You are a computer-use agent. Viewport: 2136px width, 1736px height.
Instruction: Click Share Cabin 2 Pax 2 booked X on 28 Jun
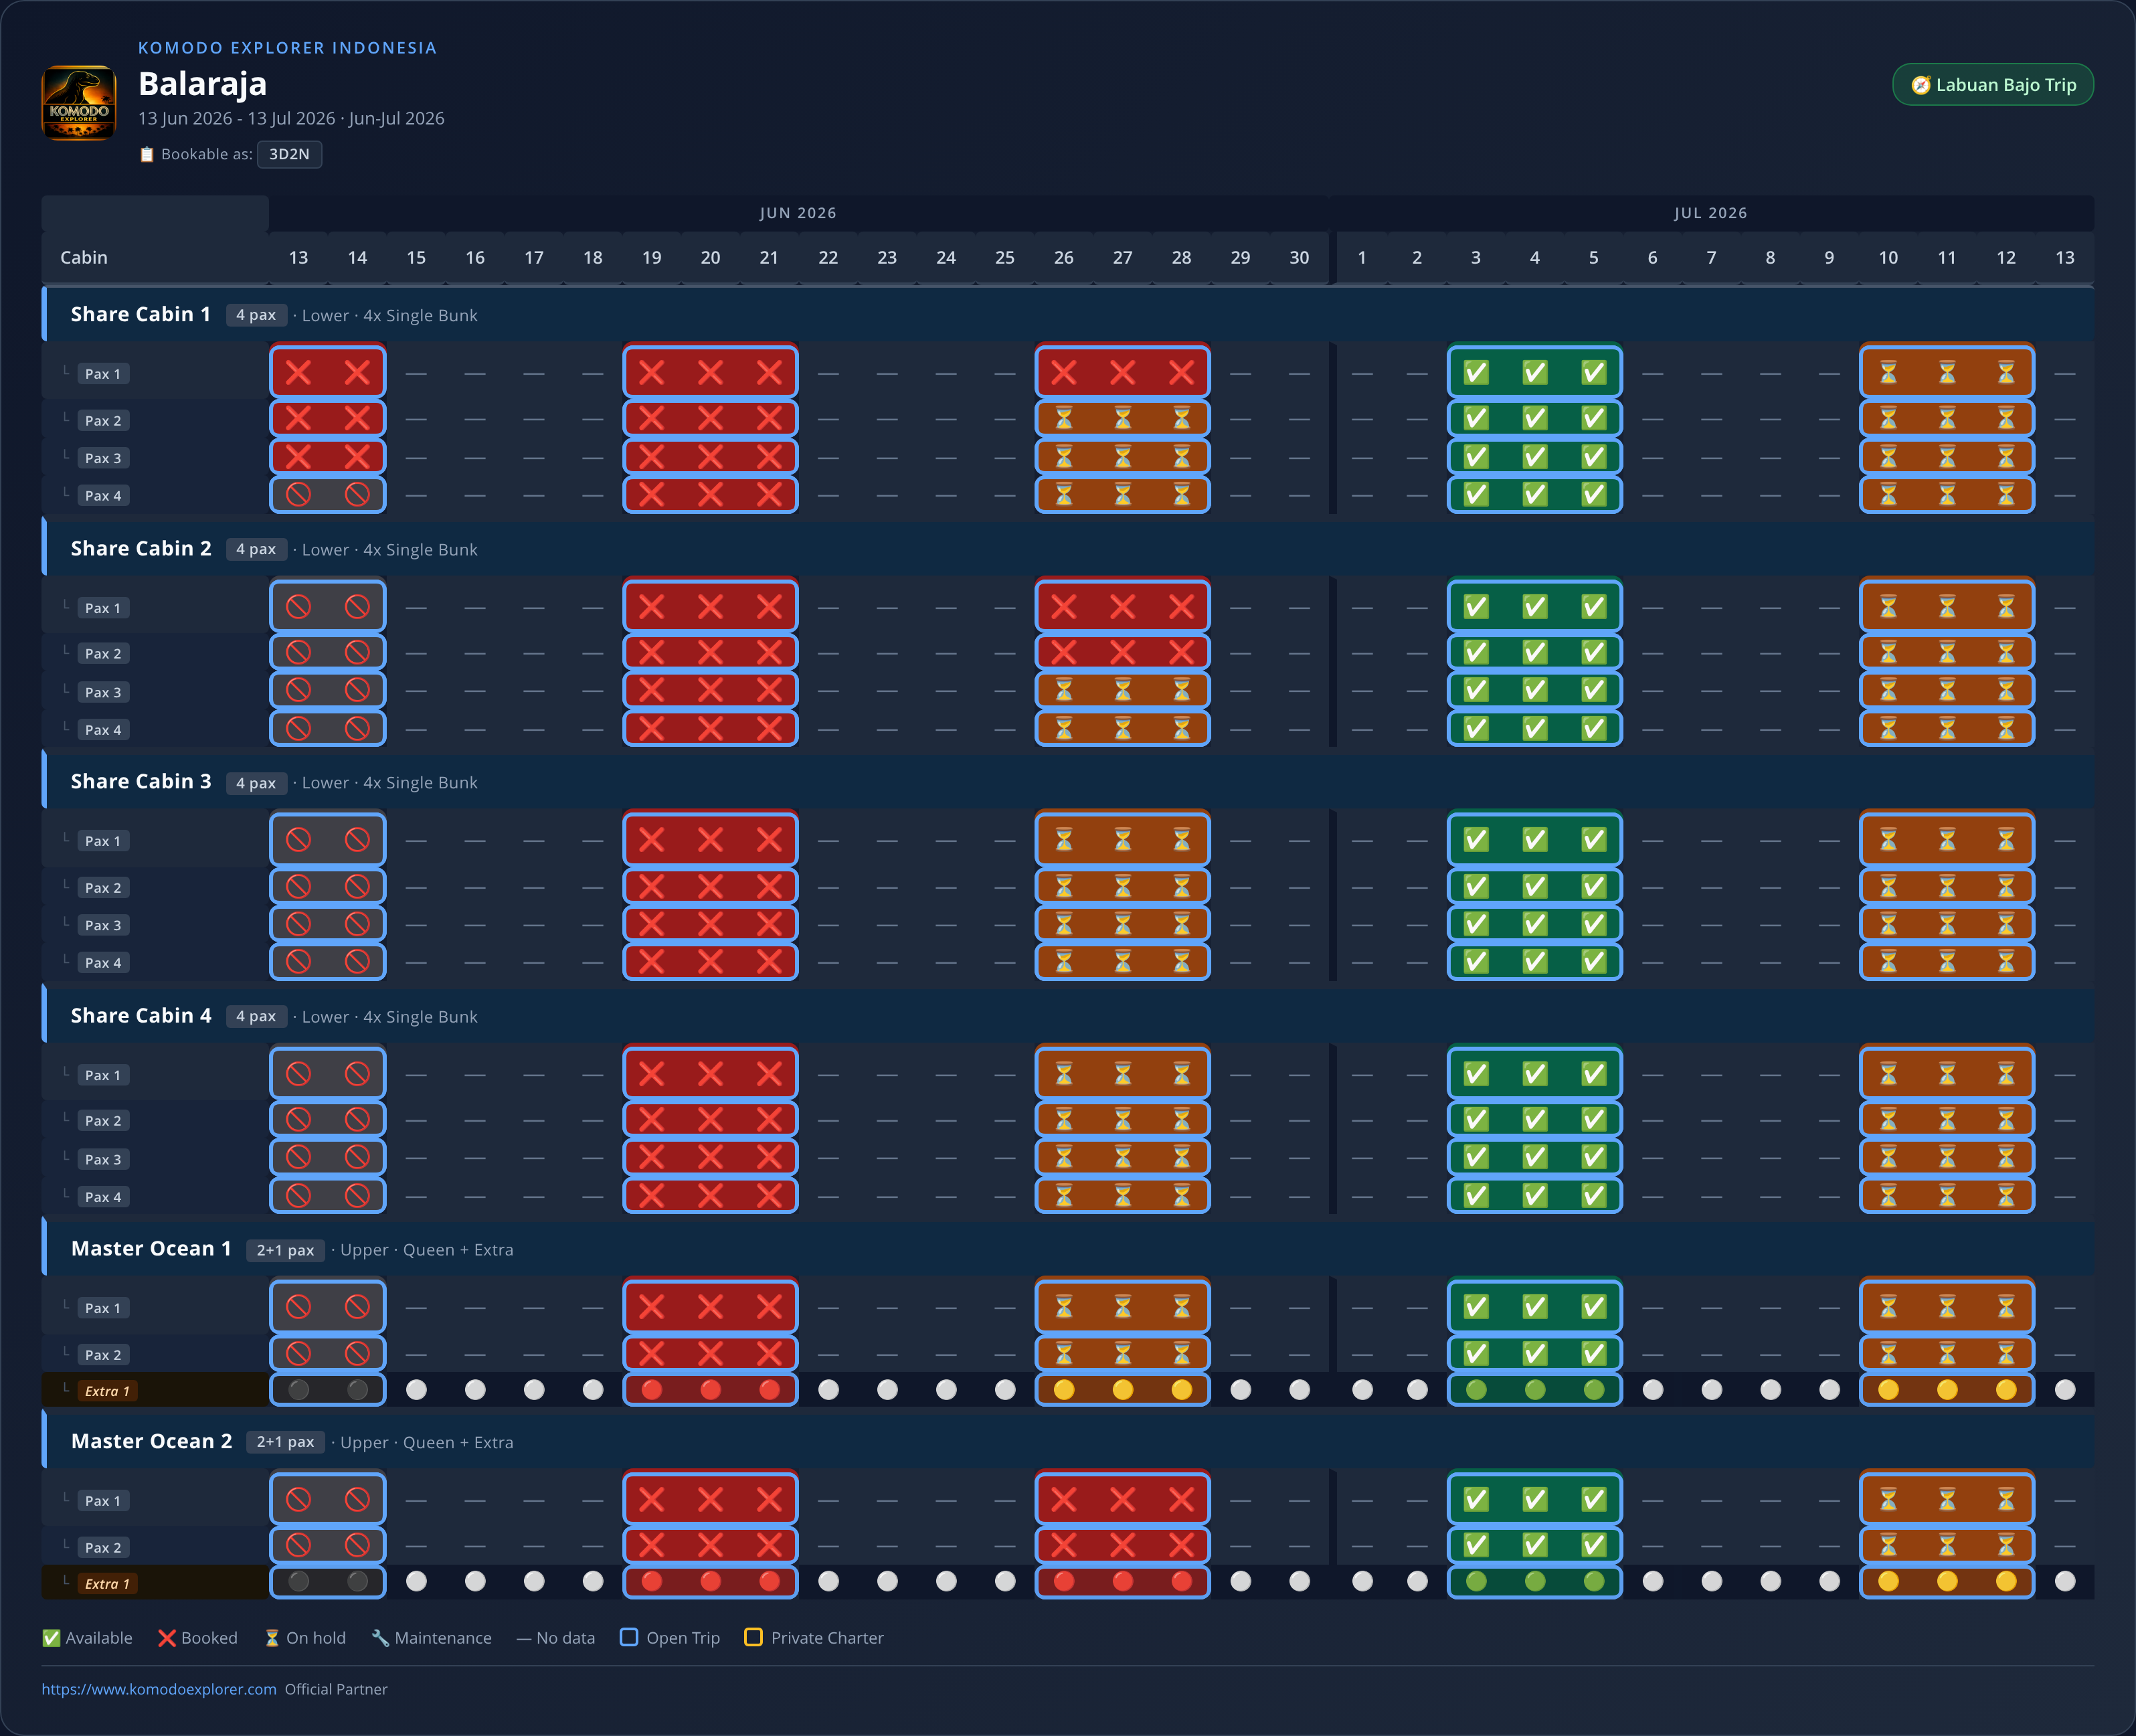pos(1182,652)
